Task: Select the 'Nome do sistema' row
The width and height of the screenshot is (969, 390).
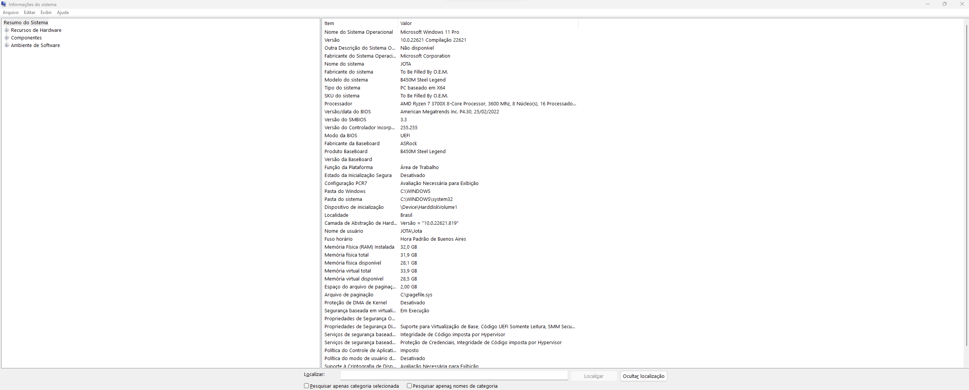Action: (450, 64)
